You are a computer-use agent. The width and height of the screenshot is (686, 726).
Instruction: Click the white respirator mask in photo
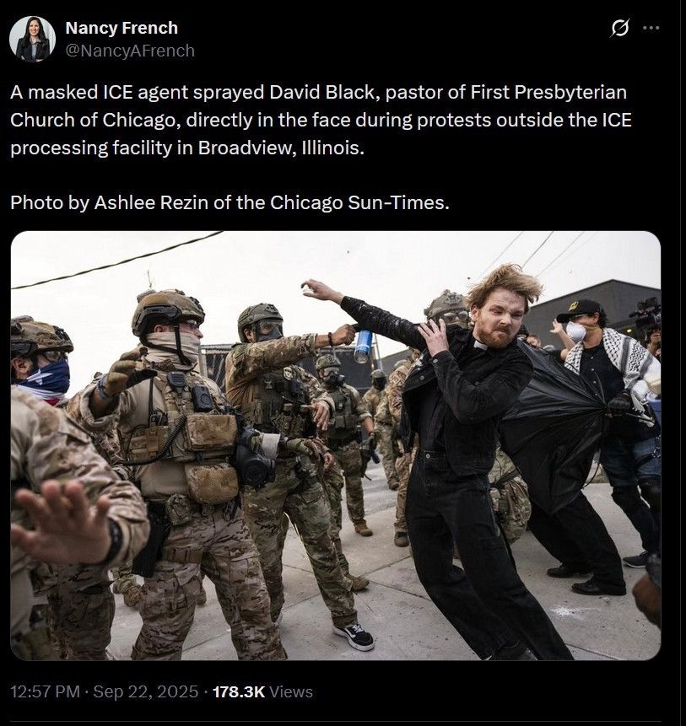tap(576, 331)
